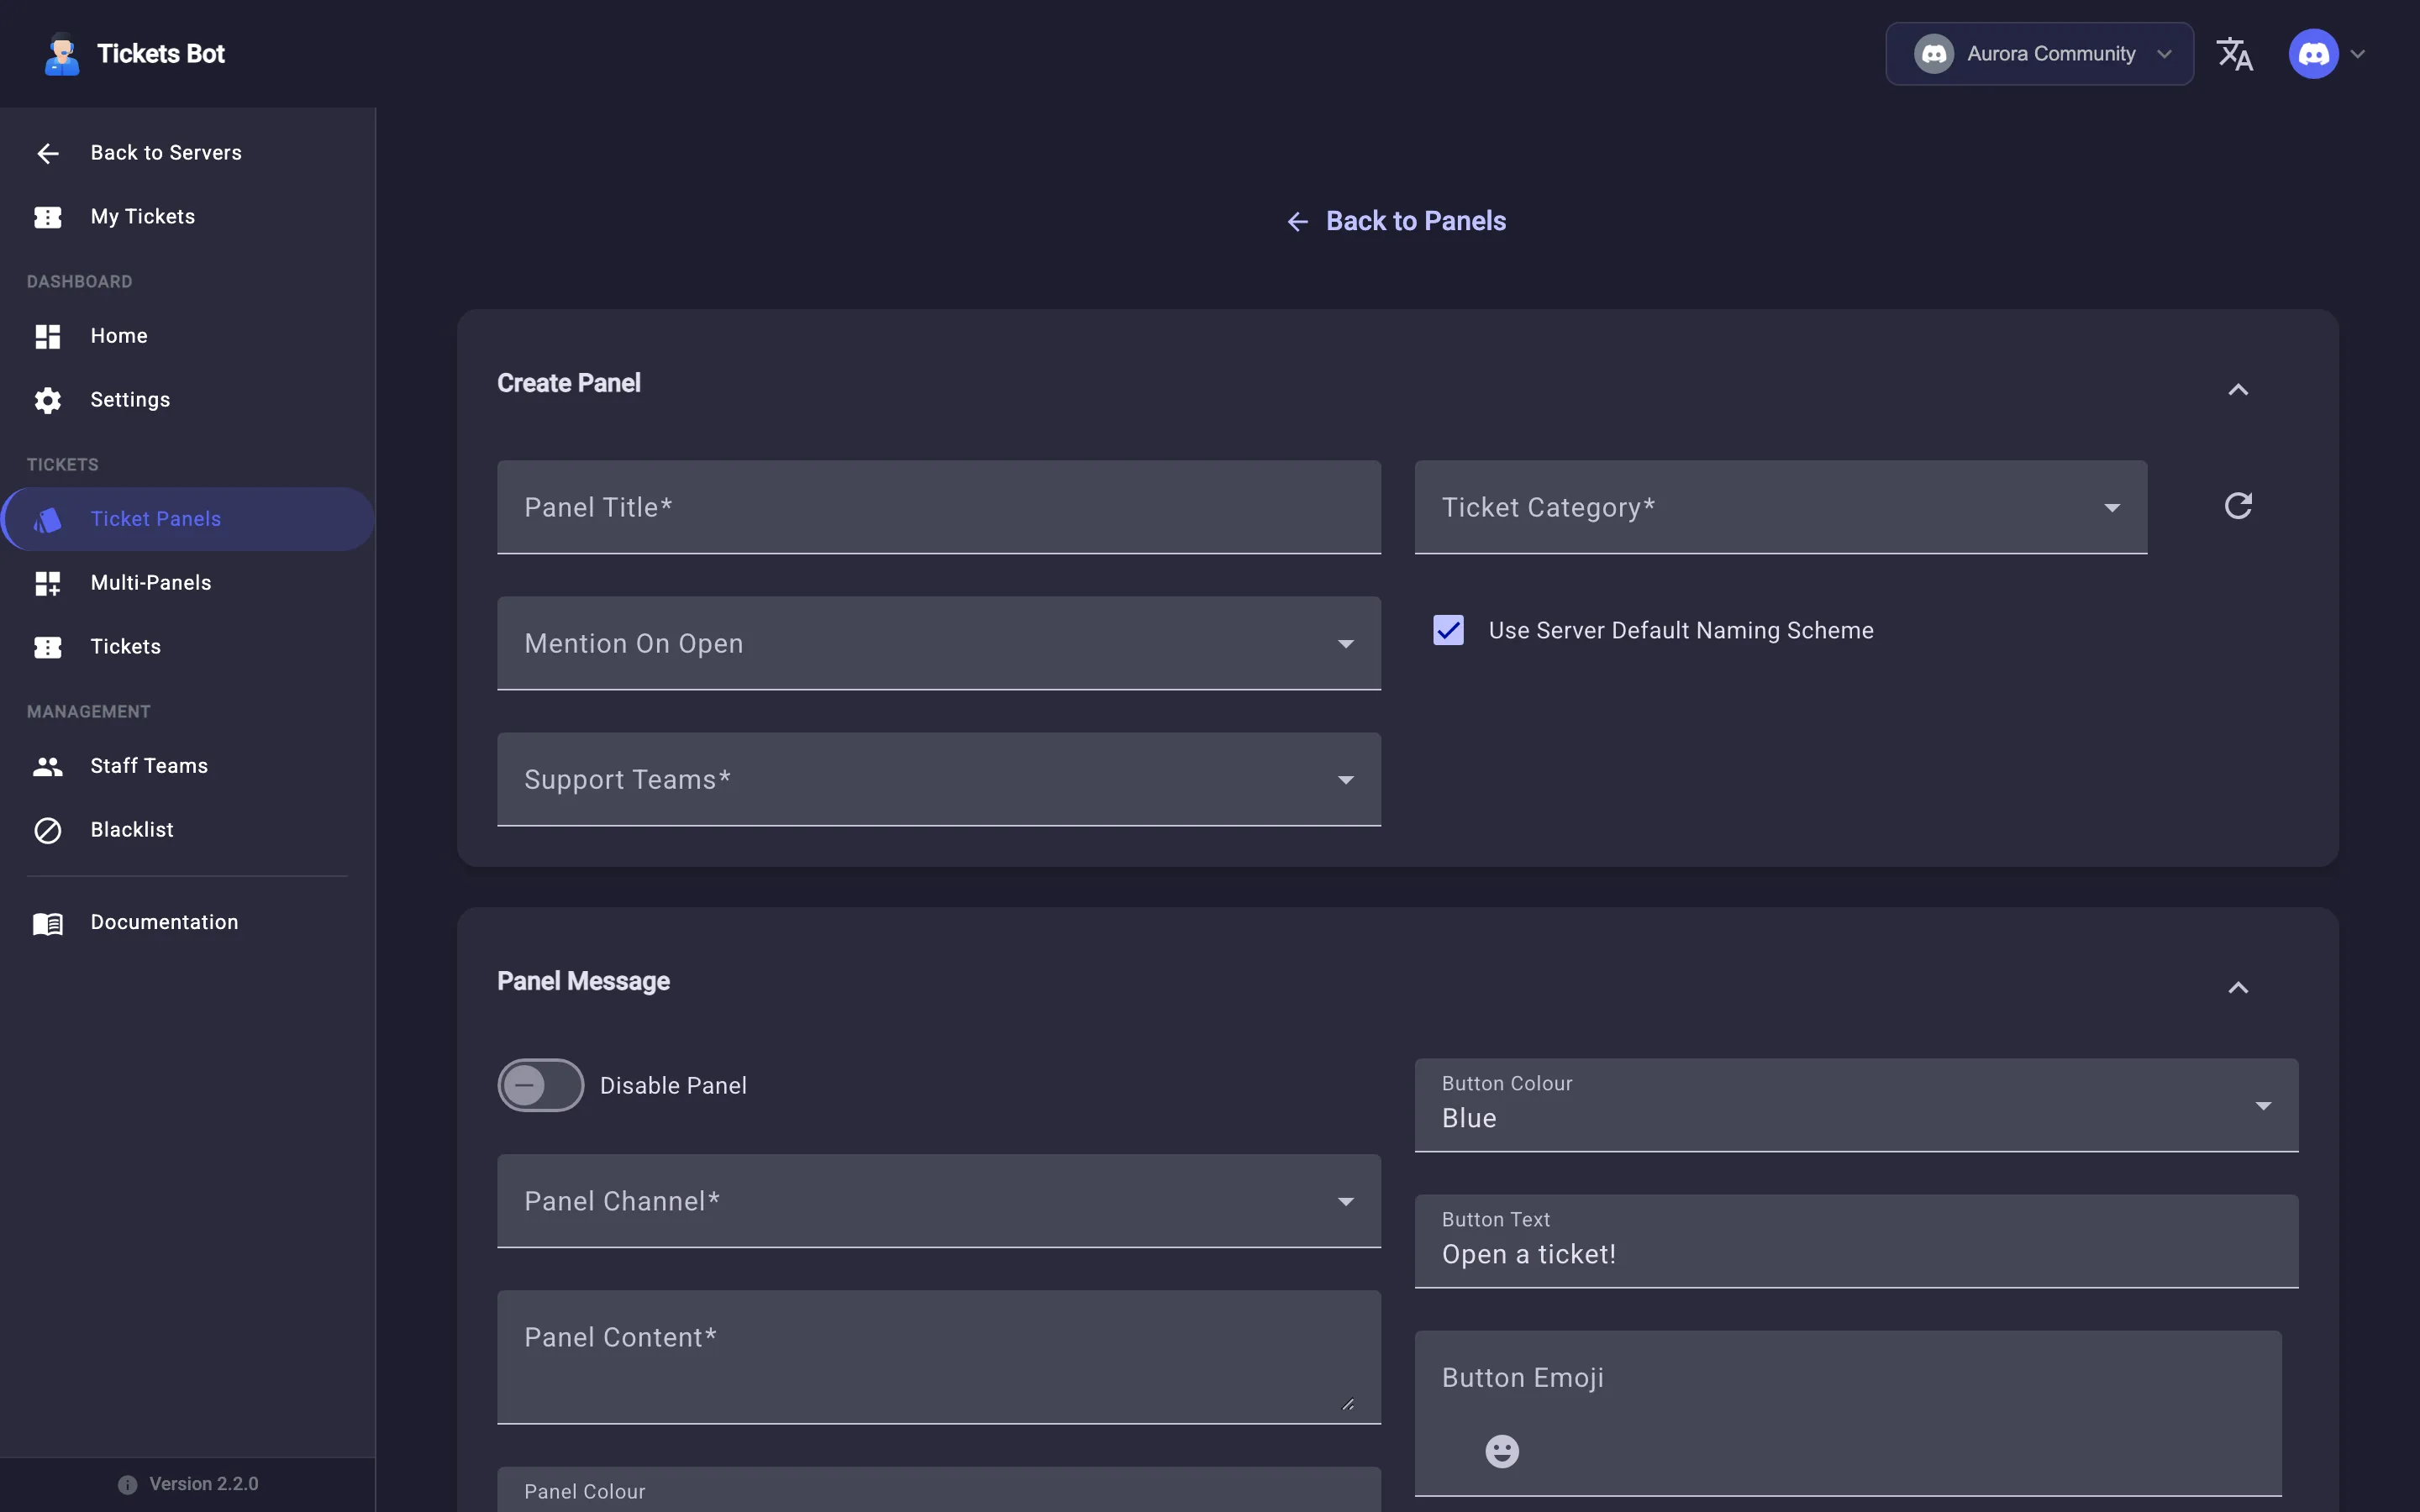2420x1512 pixels.
Task: Click the Create Panel heading
Action: [569, 383]
